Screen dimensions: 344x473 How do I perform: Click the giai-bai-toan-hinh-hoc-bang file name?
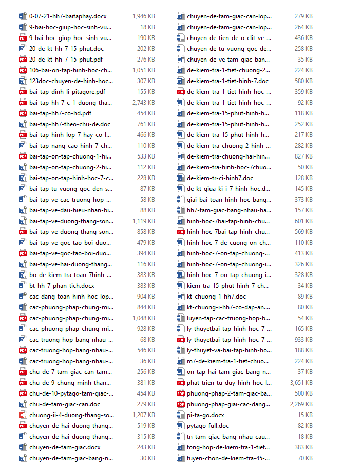(x=229, y=200)
